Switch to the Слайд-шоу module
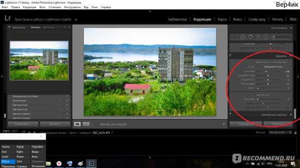 pyautogui.click(x=257, y=19)
